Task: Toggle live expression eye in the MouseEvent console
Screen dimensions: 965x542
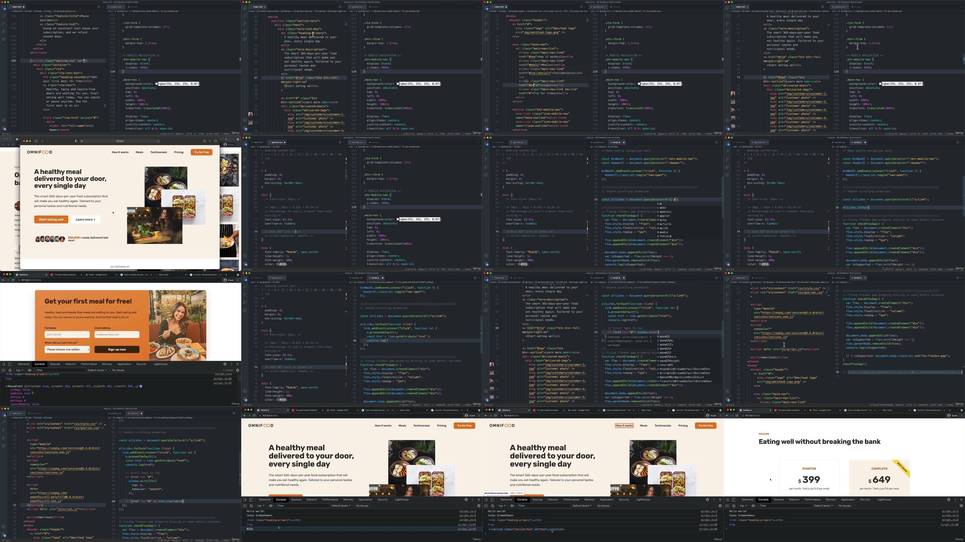Action: tap(30, 370)
